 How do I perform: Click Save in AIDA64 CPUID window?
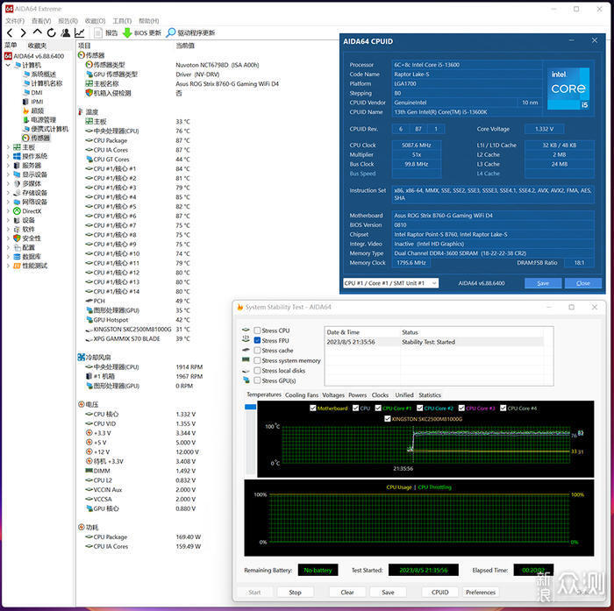coord(543,283)
